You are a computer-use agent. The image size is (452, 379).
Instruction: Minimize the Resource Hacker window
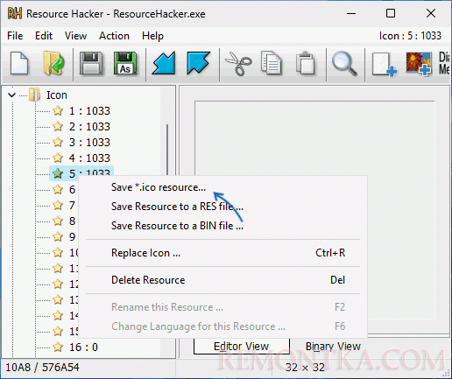351,13
